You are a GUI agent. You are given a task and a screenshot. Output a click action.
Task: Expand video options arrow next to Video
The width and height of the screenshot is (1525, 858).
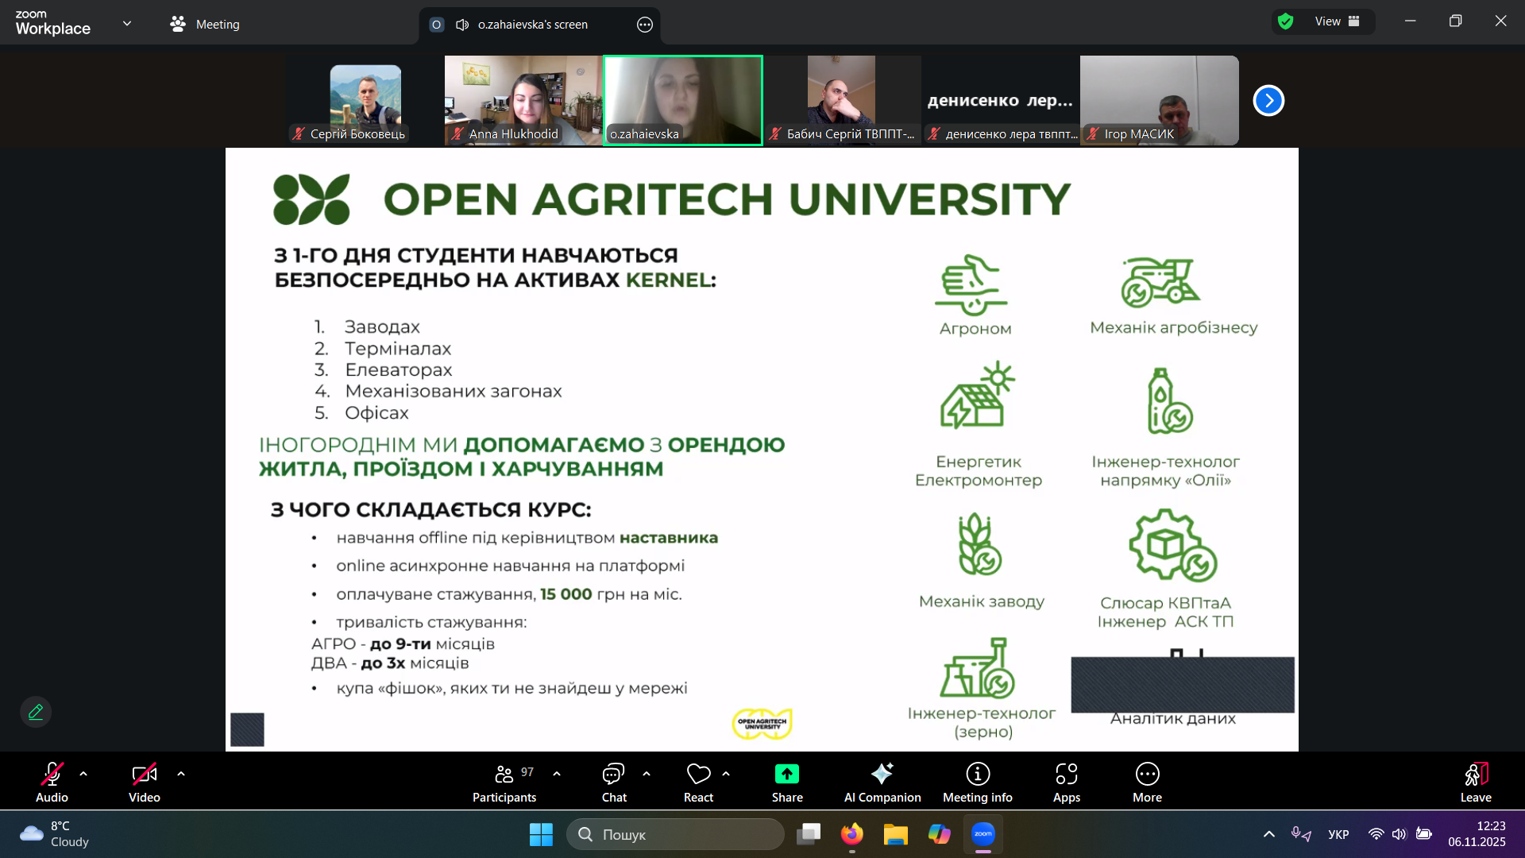coord(181,773)
